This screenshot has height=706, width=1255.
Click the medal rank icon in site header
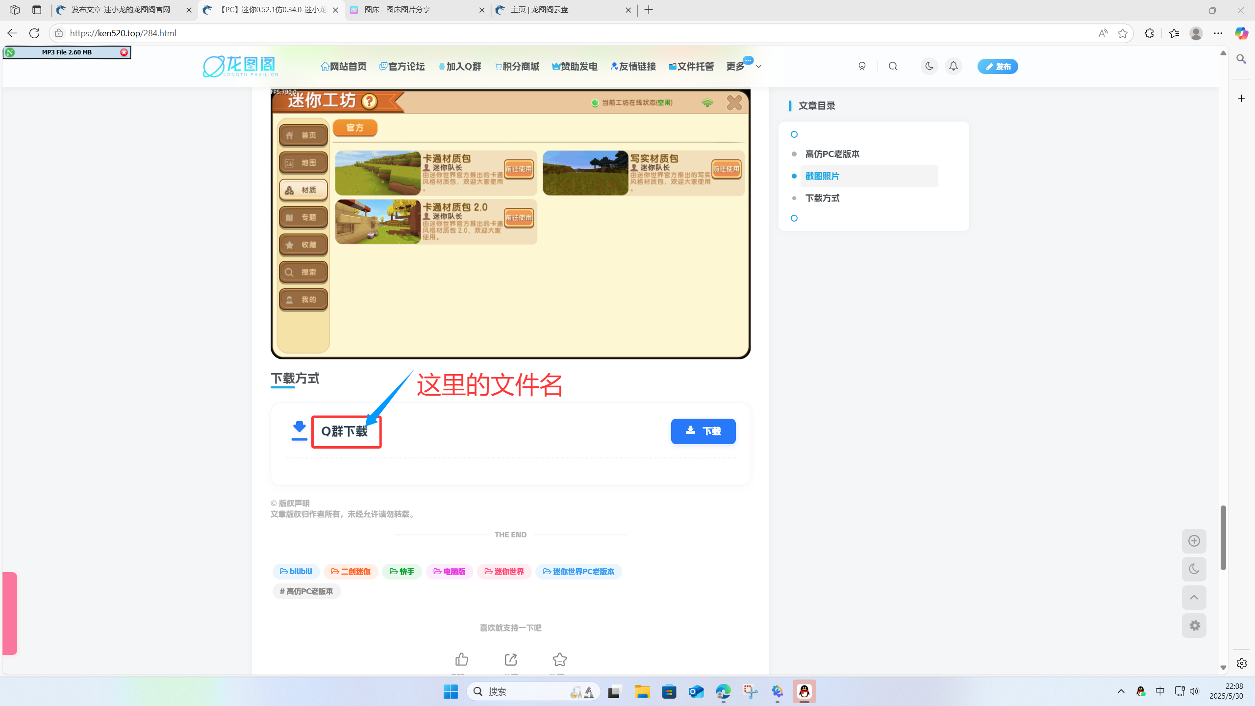coord(862,66)
